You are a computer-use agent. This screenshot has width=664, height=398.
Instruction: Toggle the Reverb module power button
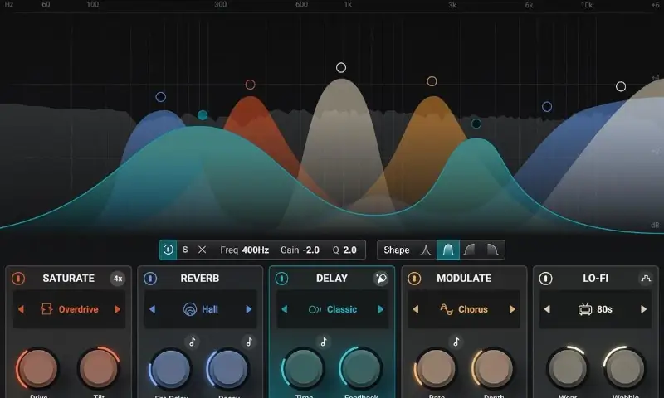click(x=150, y=279)
